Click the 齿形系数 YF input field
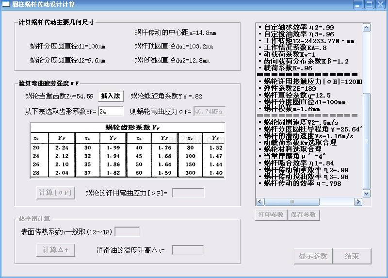 tap(111, 112)
